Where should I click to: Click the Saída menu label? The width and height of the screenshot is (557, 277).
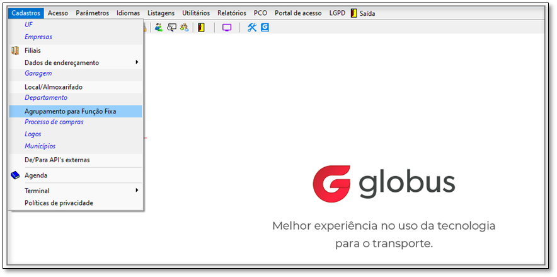[367, 13]
